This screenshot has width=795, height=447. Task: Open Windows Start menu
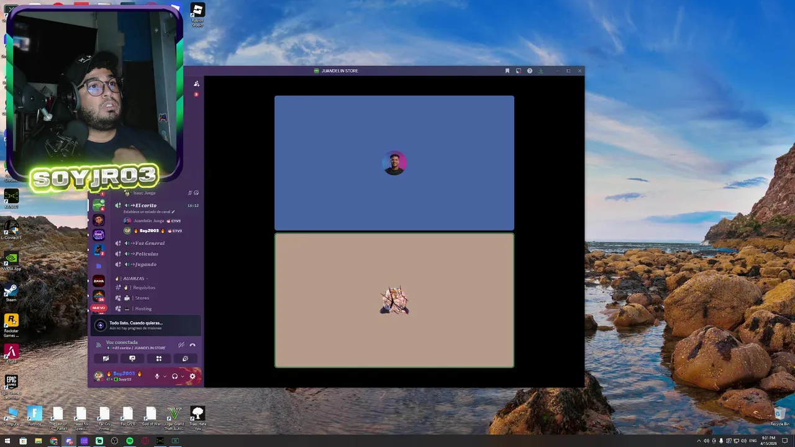7,441
